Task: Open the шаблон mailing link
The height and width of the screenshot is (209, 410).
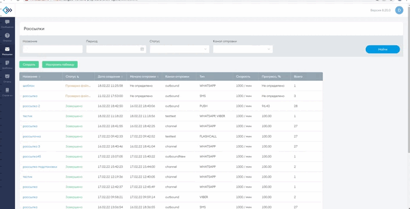Action: [28, 86]
